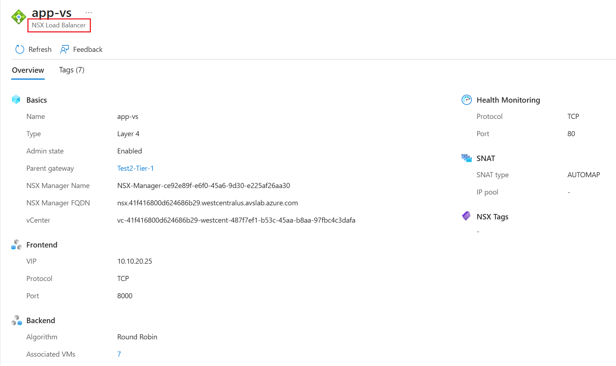
Task: Click the Feedback button label
Action: coord(88,49)
